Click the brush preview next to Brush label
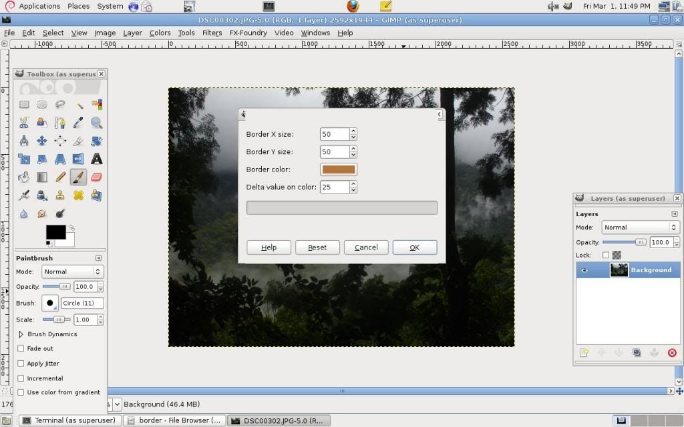The image size is (684, 427). tap(49, 303)
